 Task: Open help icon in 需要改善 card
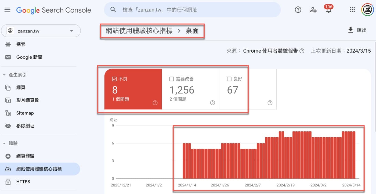tap(212, 103)
